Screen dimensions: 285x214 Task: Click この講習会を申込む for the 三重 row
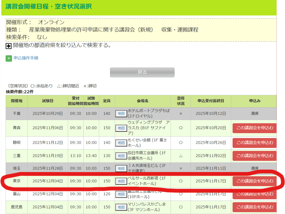[x=254, y=156]
